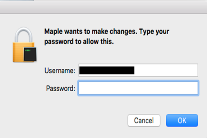
Task: Confirm authentication with the OK button
Action: point(182,120)
